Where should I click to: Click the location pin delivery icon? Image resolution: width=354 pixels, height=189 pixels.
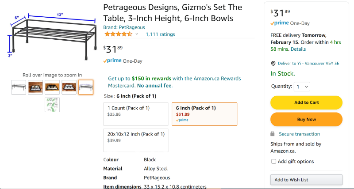click(273, 63)
